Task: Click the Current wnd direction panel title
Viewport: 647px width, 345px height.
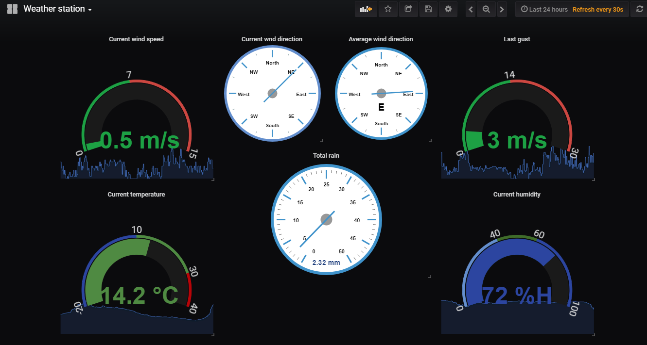Action: (x=272, y=39)
